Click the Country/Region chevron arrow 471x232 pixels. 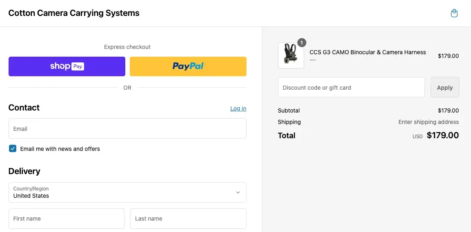[x=238, y=192]
